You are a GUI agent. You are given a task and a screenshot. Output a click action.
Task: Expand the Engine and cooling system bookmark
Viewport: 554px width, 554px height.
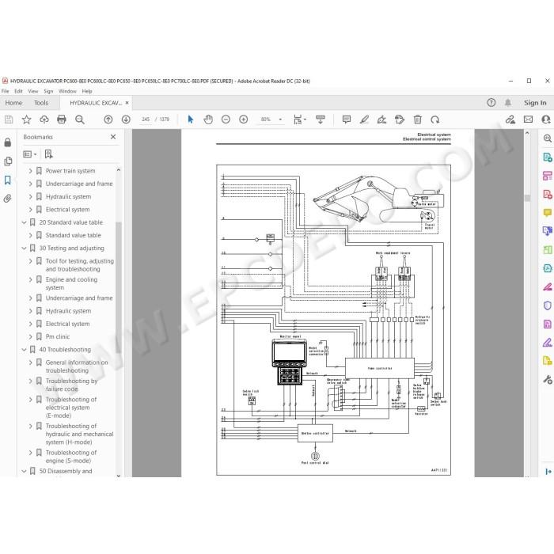click(30, 280)
